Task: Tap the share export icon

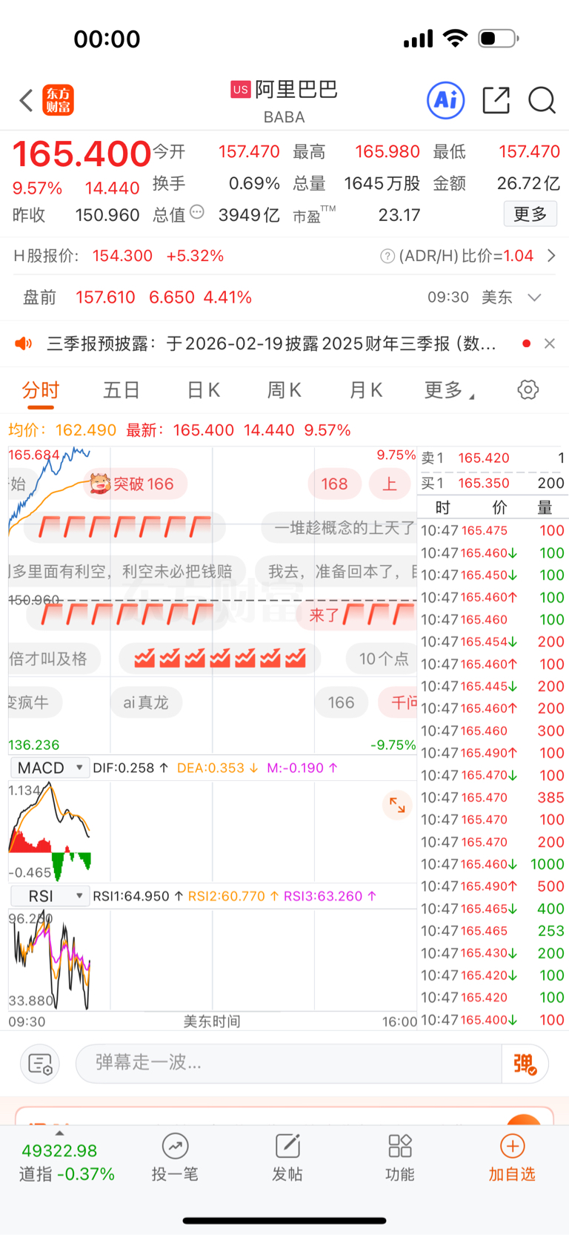Action: coord(496,100)
